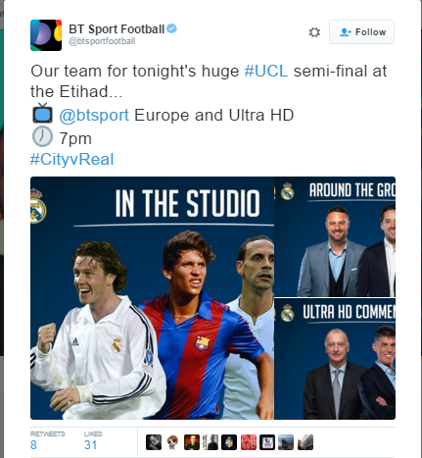Open the gear settings icon menu
This screenshot has width=422, height=458.
pos(314,32)
